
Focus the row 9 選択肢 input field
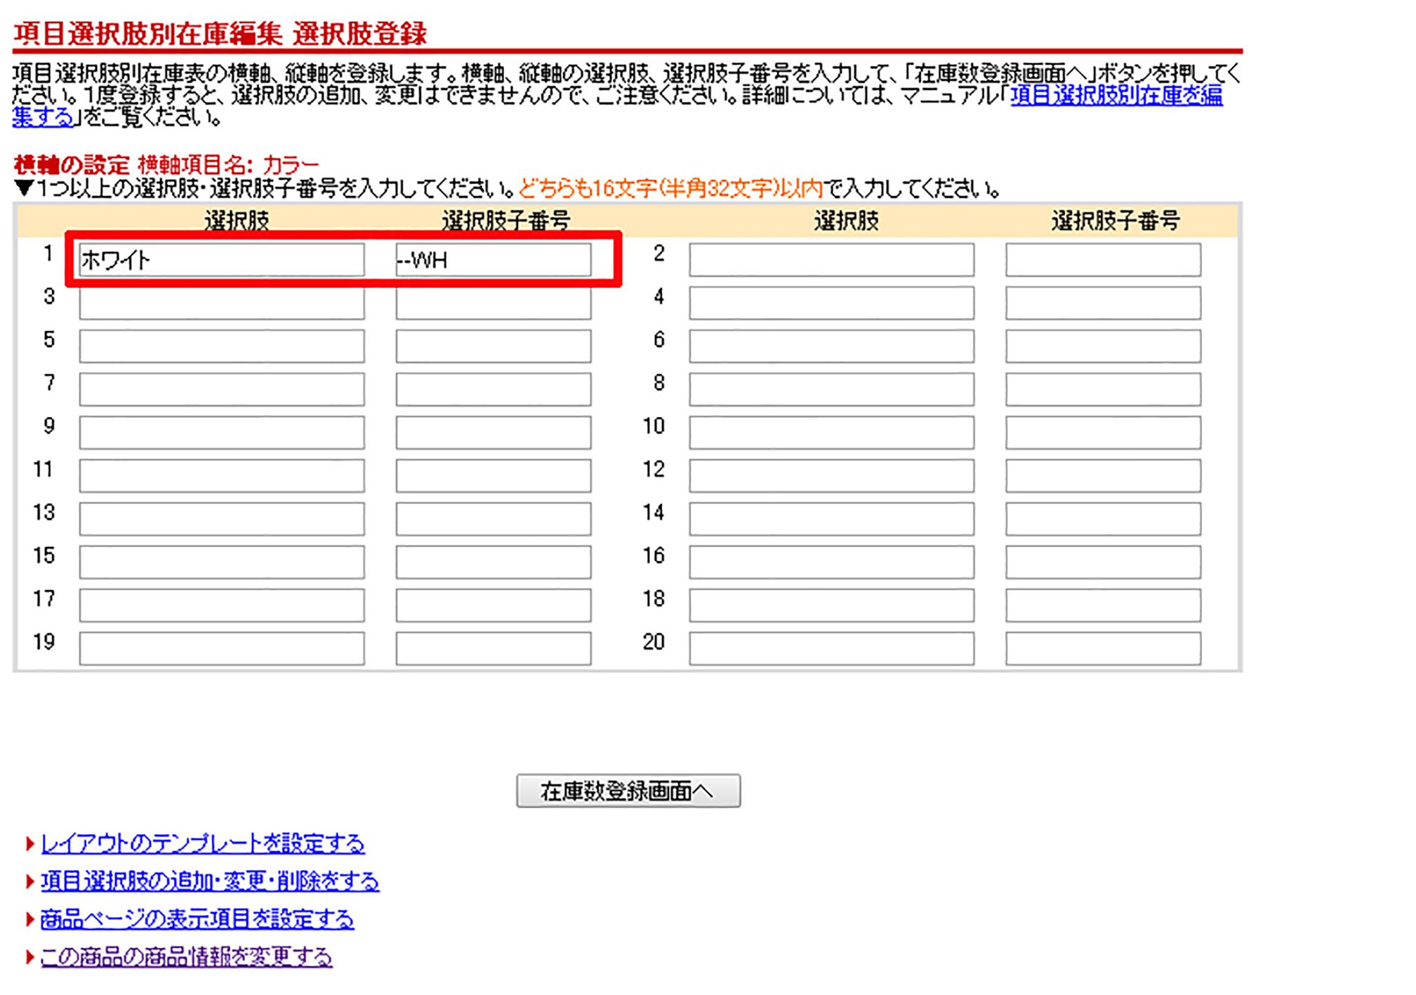pyautogui.click(x=222, y=433)
